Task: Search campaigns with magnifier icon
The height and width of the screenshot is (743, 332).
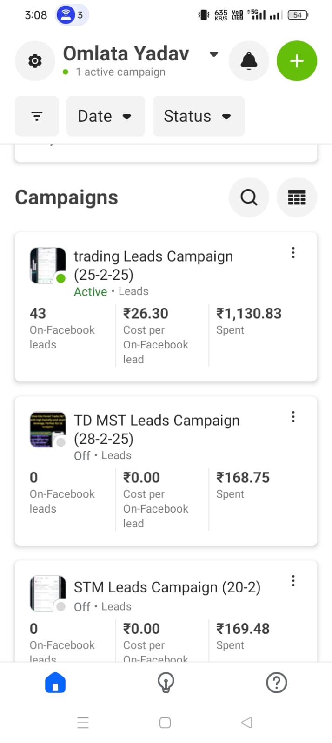Action: coord(249,197)
